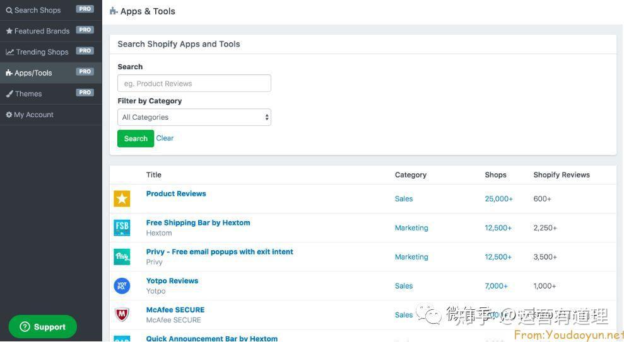The image size is (624, 342).
Task: Click the magnifier icon beside Search Shops
Action: pos(9,10)
